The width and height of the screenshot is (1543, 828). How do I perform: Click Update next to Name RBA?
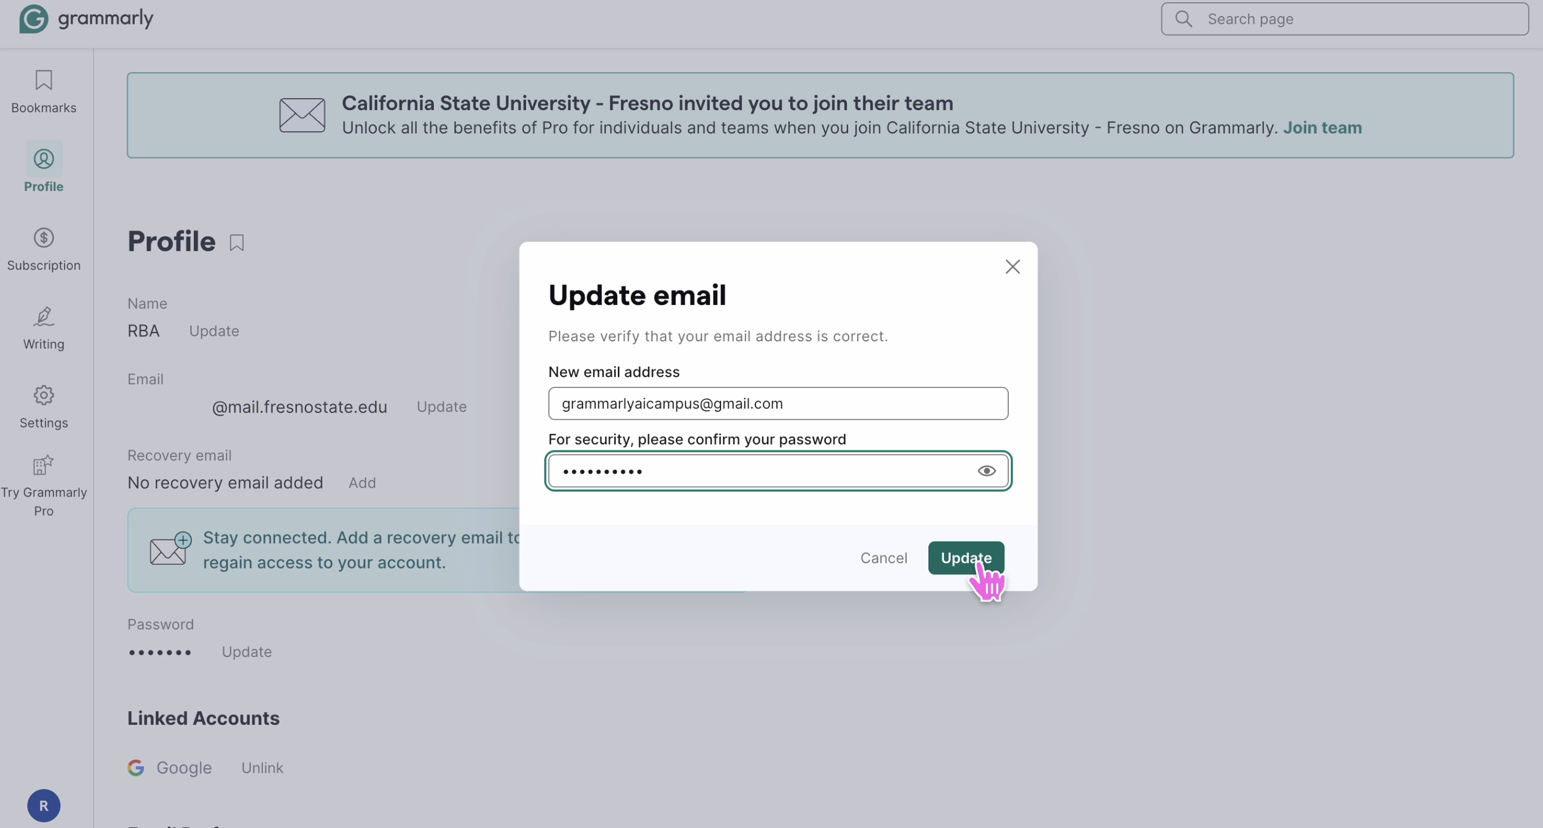(x=214, y=331)
